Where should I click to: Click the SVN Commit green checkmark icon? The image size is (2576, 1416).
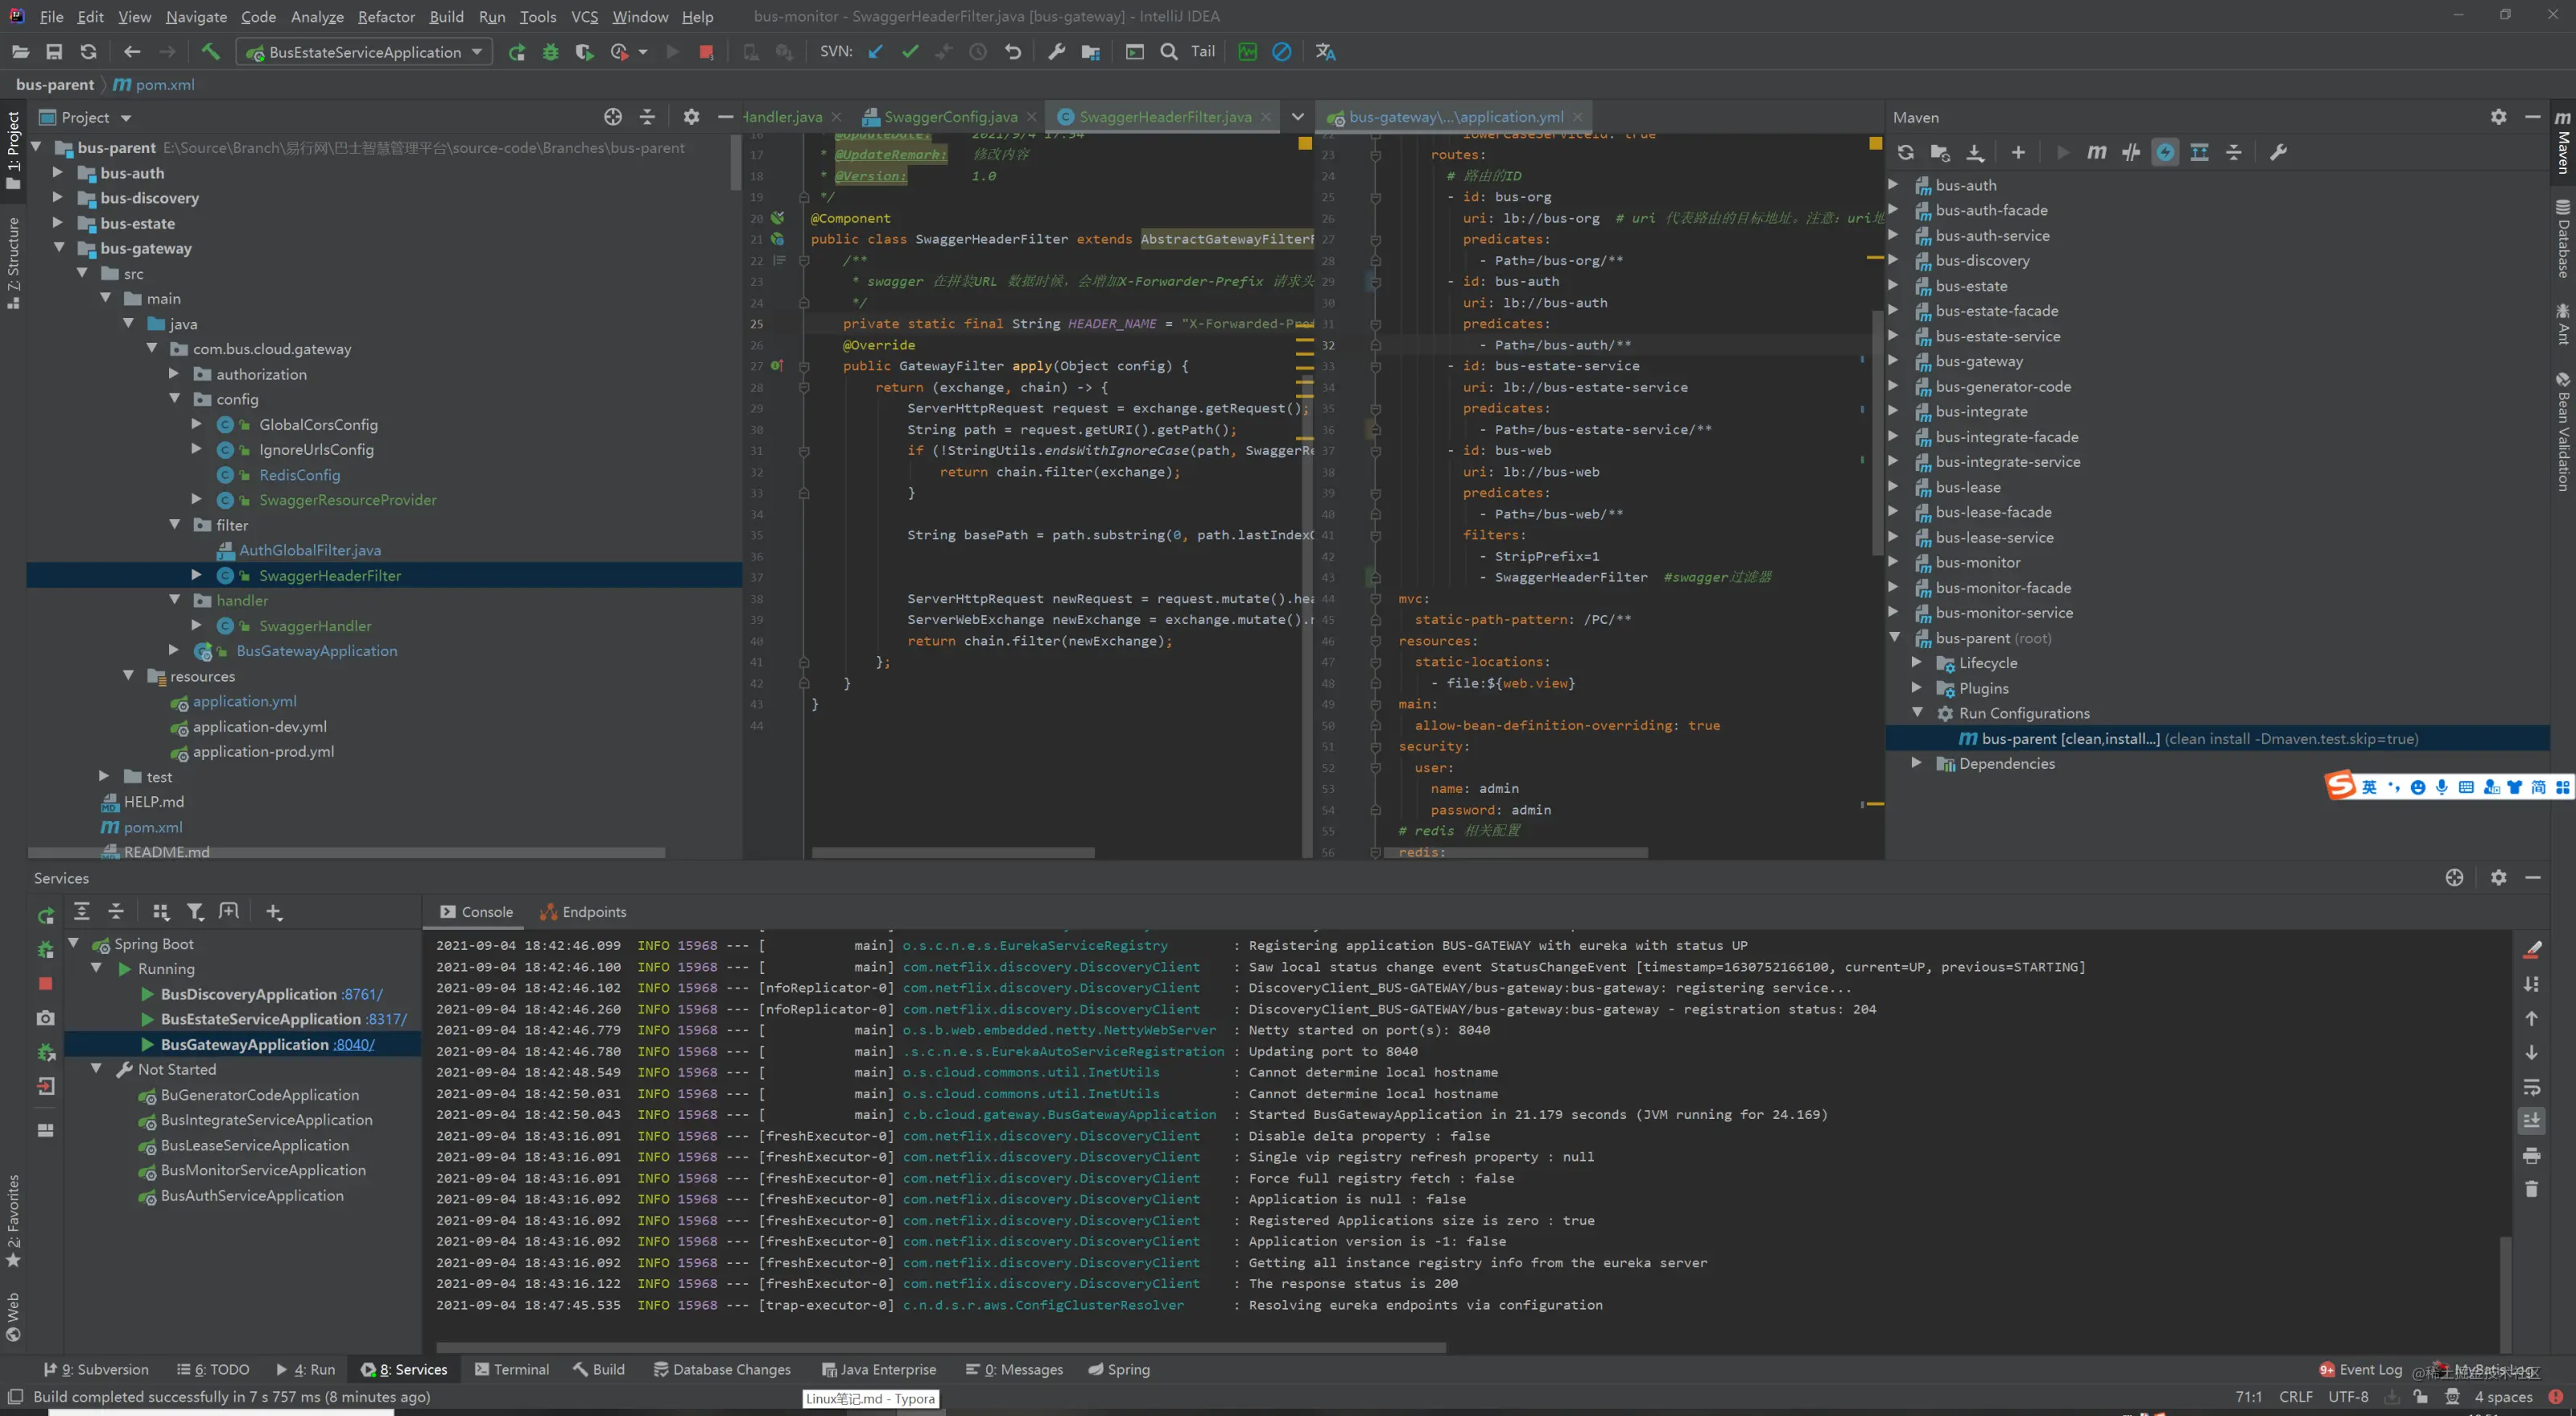(910, 52)
